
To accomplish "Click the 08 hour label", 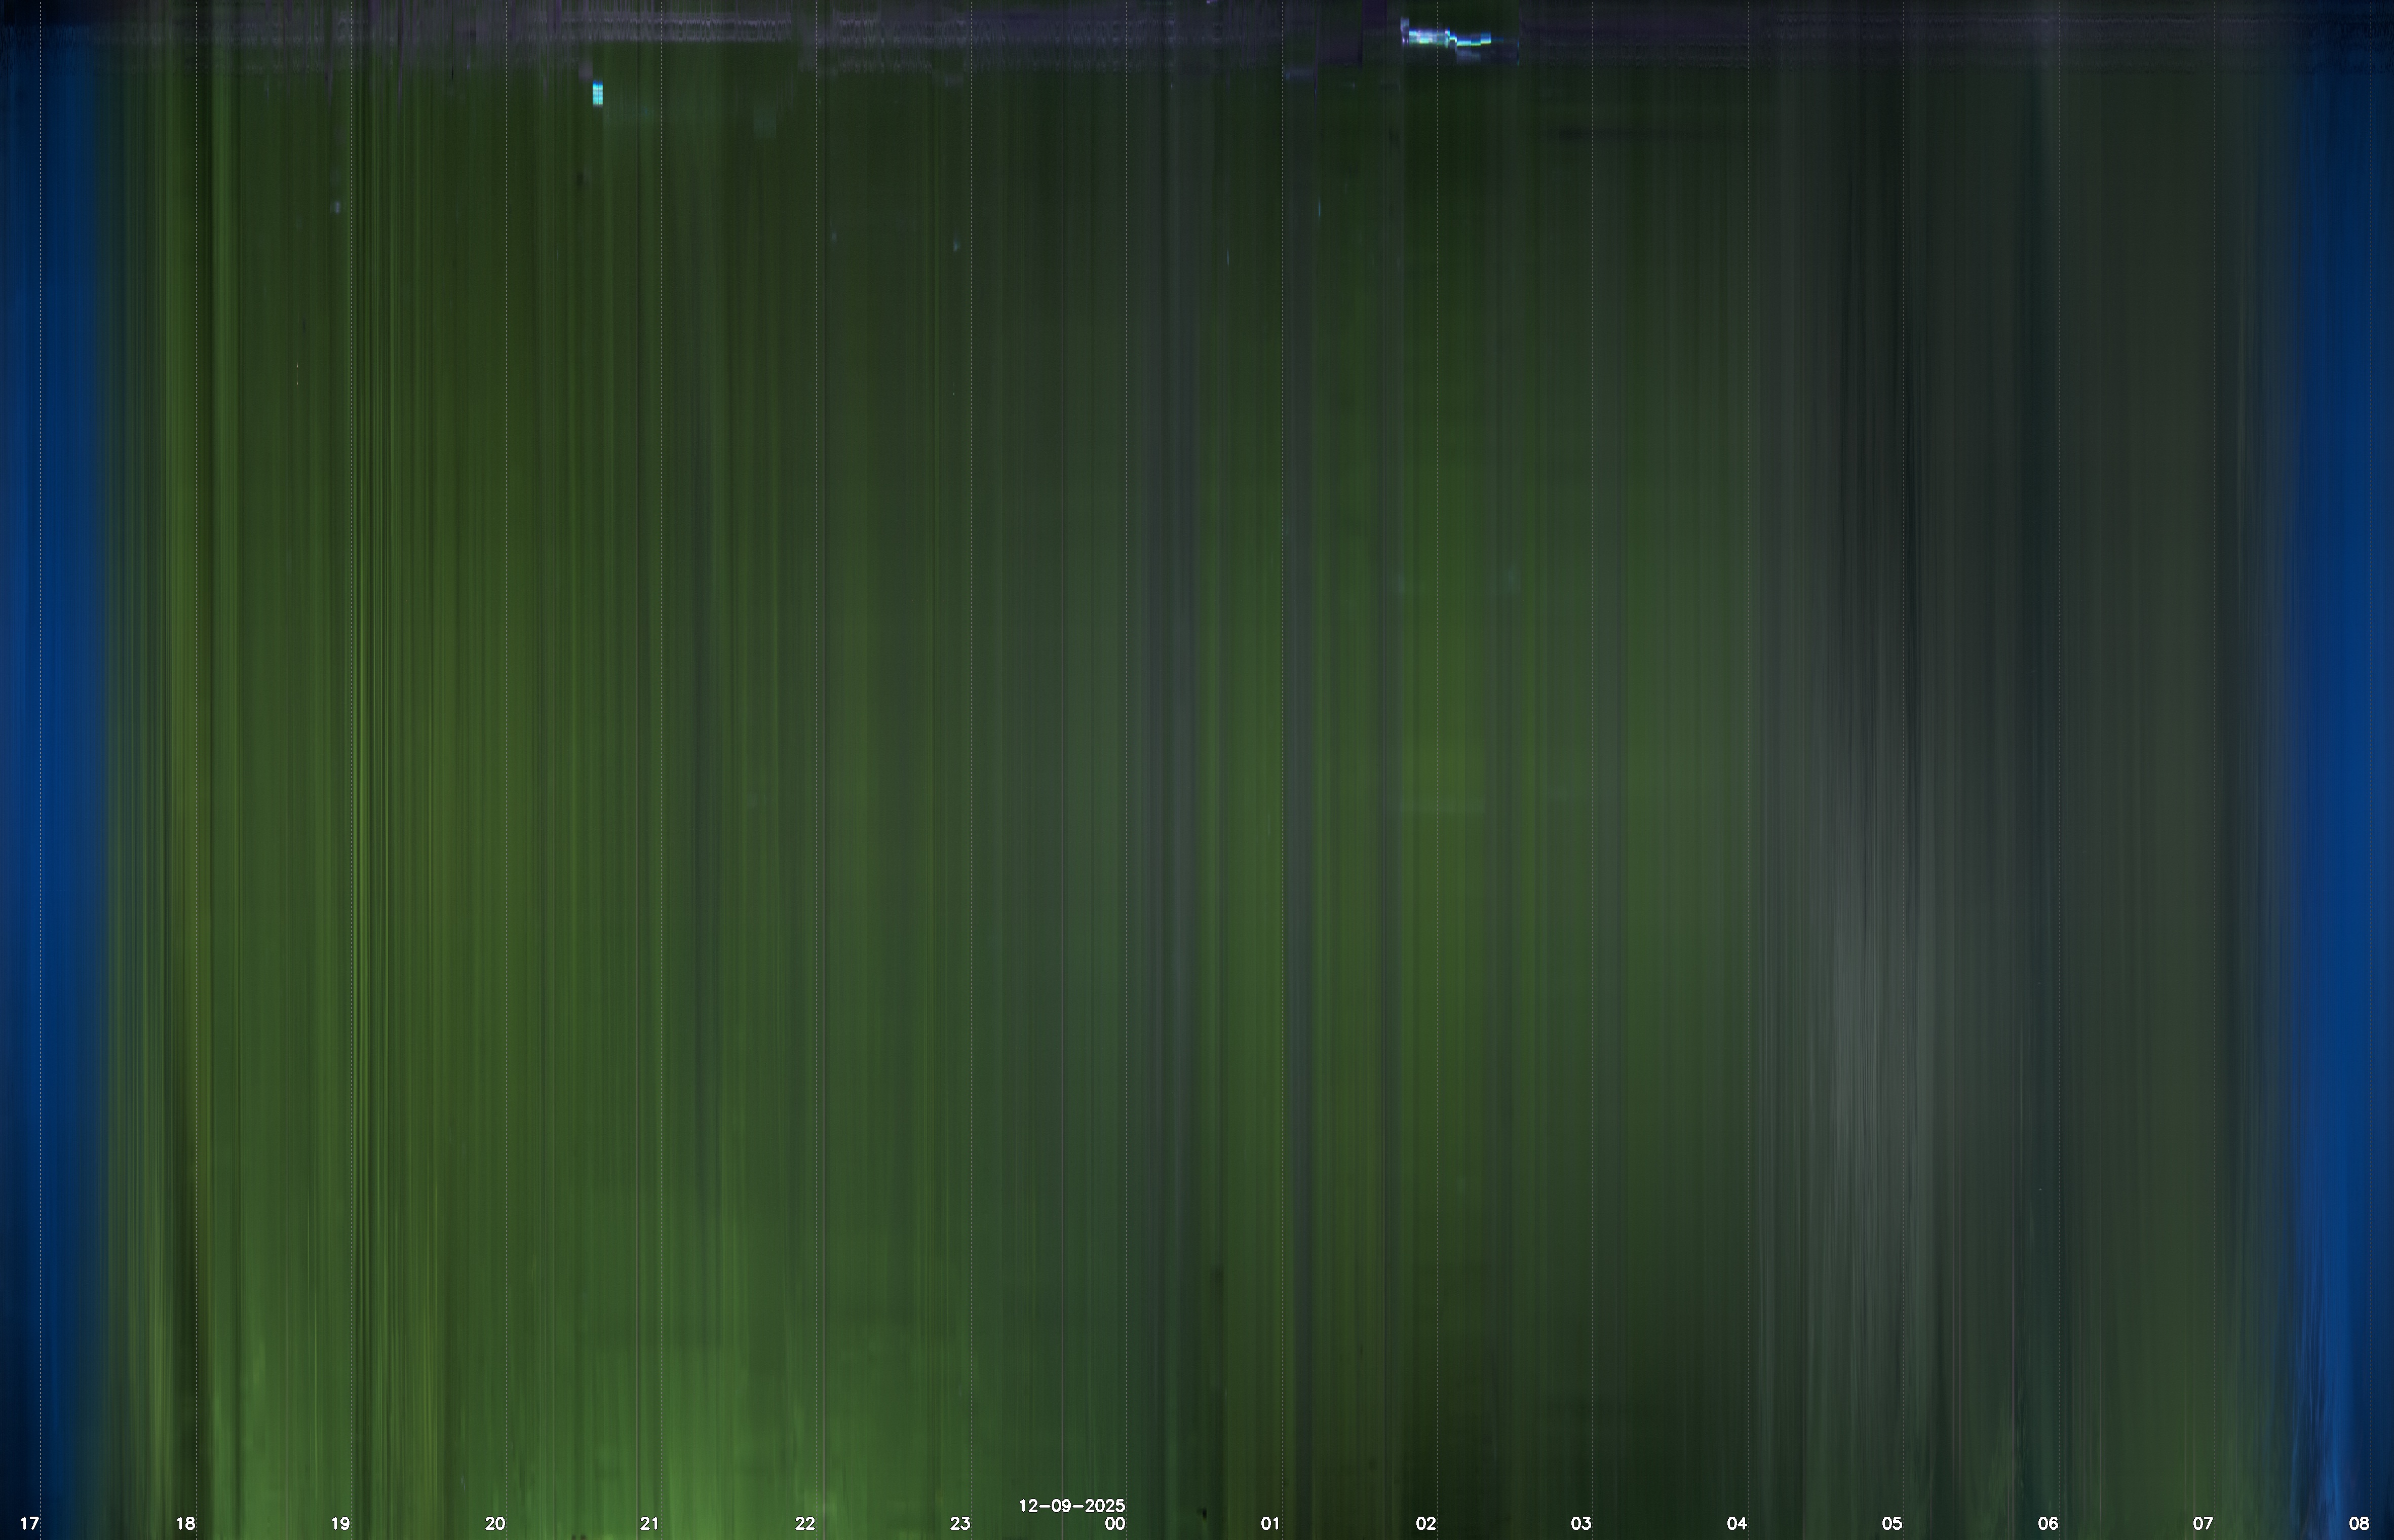I will pyautogui.click(x=2359, y=1524).
